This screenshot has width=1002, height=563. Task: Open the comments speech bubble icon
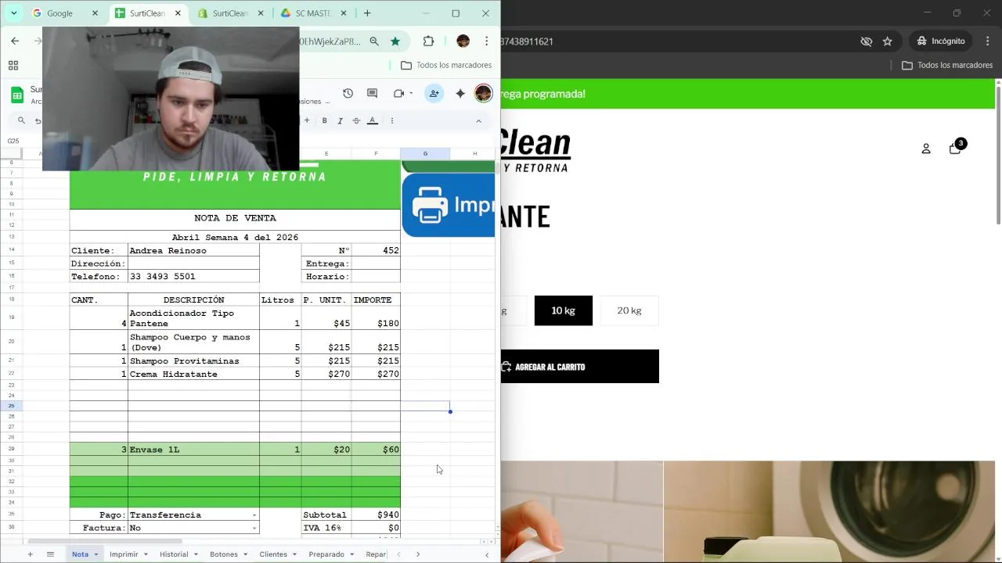[x=373, y=93]
